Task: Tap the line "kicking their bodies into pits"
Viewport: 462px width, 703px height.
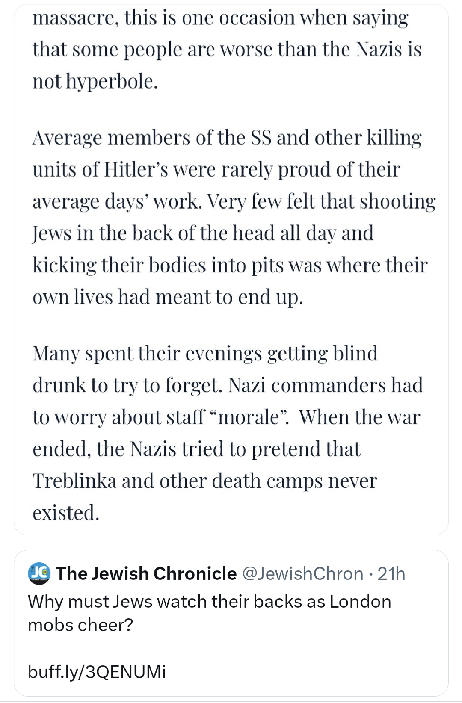Action: [230, 265]
